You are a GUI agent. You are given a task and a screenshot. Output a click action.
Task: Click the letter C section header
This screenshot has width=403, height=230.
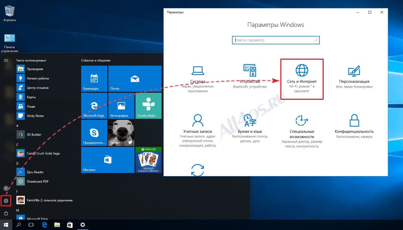[x=17, y=145]
